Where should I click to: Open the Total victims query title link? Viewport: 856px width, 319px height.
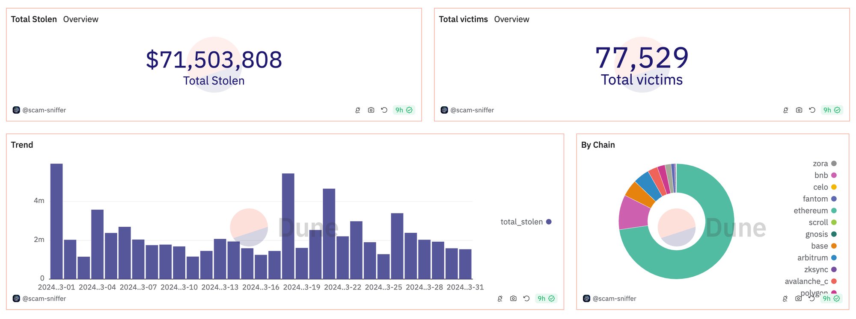point(463,19)
